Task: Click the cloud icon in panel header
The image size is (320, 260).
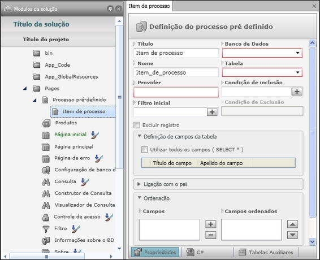Action: pos(8,9)
